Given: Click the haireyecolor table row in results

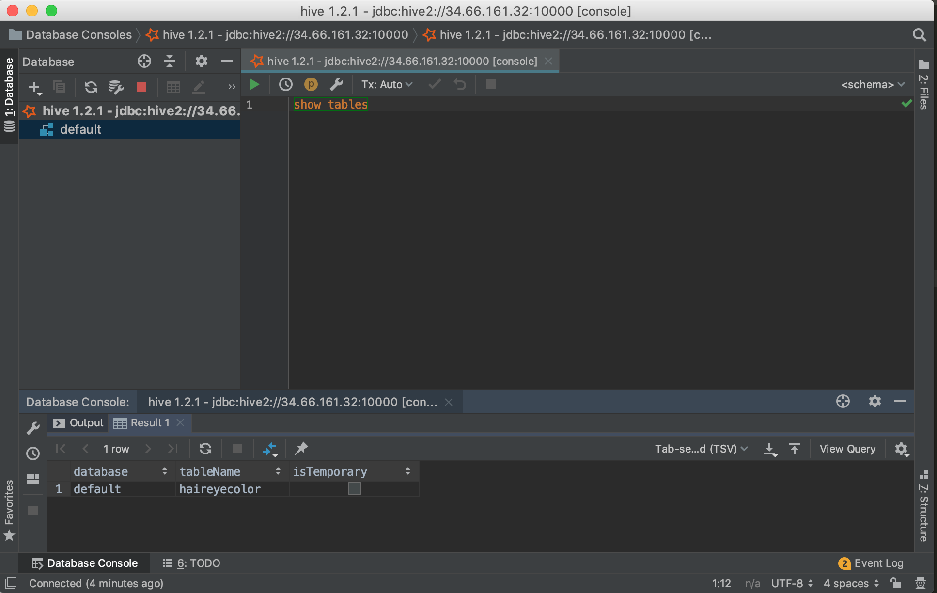Looking at the screenshot, I should pyautogui.click(x=220, y=488).
